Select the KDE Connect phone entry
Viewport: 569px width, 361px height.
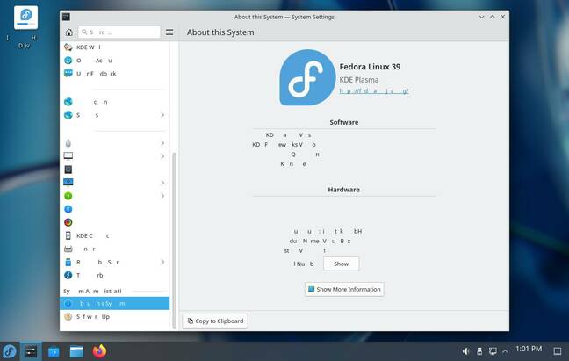114,235
